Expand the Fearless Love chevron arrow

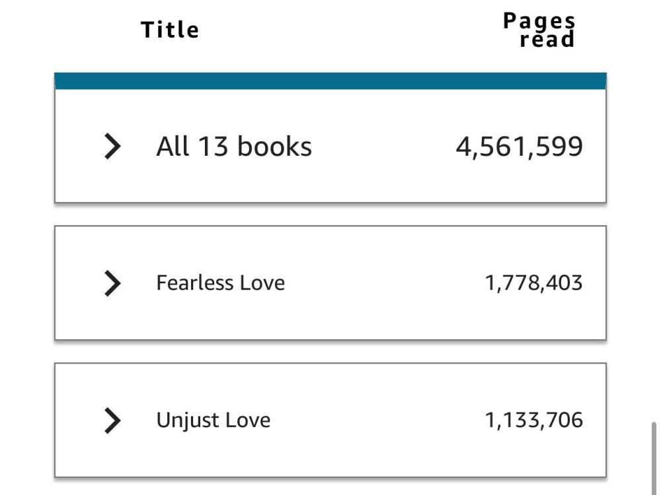[112, 283]
